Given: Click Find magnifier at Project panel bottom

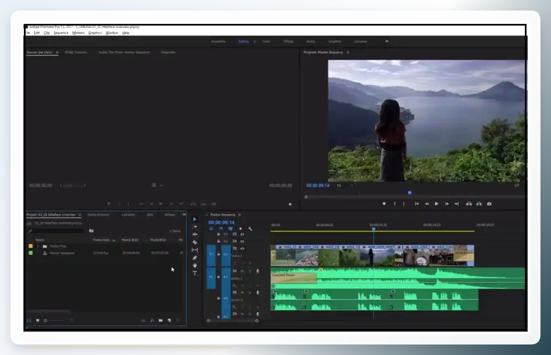Looking at the screenshot, I should point(152,320).
